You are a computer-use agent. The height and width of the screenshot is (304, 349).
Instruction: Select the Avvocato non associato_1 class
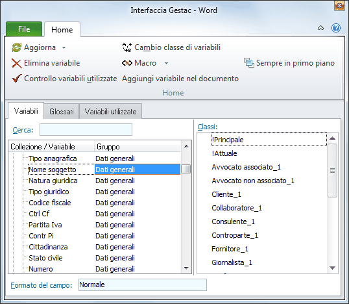253,181
